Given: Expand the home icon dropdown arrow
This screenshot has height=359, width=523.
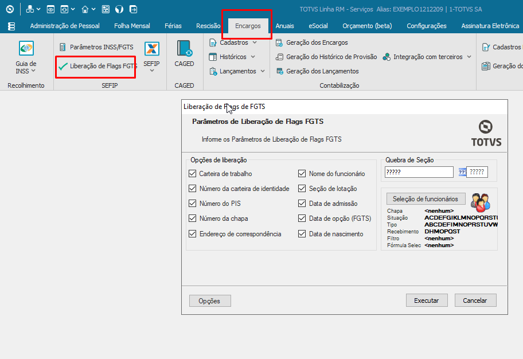Looking at the screenshot, I should pos(93,9).
